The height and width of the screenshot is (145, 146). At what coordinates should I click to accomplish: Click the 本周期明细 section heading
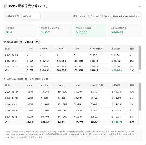pos(23,42)
